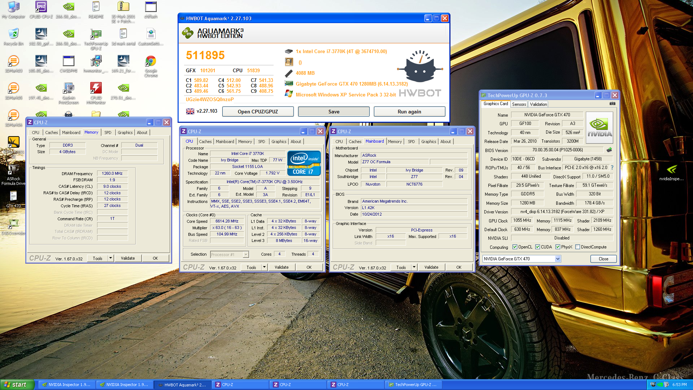Screen dimensions: 693x390
Task: Launch CPUID HWMonitor shortcut
Action: point(96,93)
